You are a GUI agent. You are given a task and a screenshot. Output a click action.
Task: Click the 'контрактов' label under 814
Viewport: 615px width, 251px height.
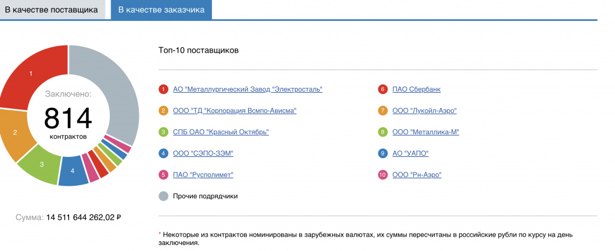point(68,137)
